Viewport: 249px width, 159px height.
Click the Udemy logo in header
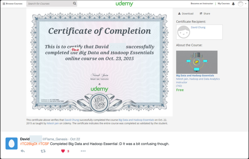[124, 4]
